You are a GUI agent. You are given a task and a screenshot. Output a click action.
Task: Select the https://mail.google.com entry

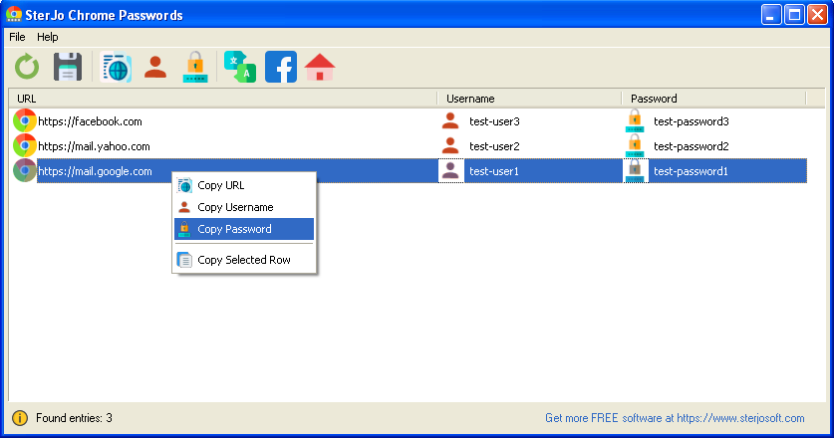95,171
